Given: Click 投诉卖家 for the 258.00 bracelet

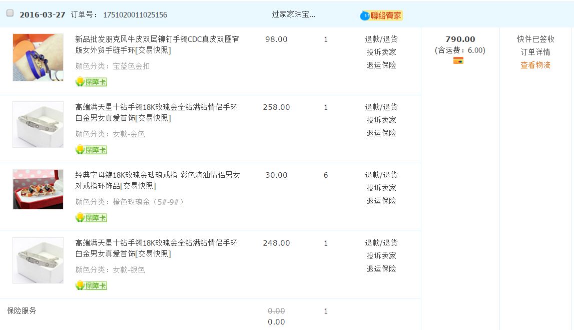Looking at the screenshot, I should tap(381, 120).
